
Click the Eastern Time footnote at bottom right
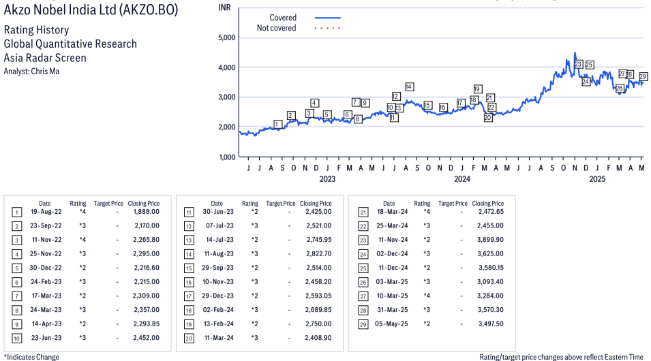point(561,357)
